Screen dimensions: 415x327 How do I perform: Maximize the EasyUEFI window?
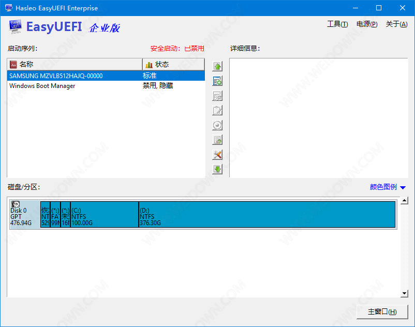coord(379,8)
